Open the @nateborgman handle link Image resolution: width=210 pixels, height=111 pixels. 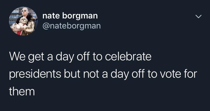(x=71, y=26)
